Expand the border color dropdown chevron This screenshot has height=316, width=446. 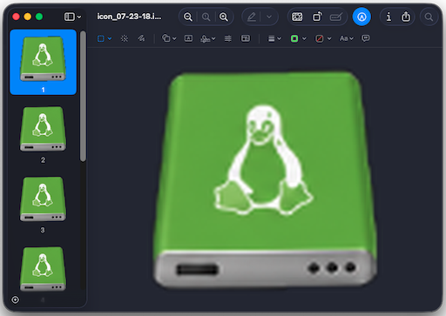click(x=304, y=38)
